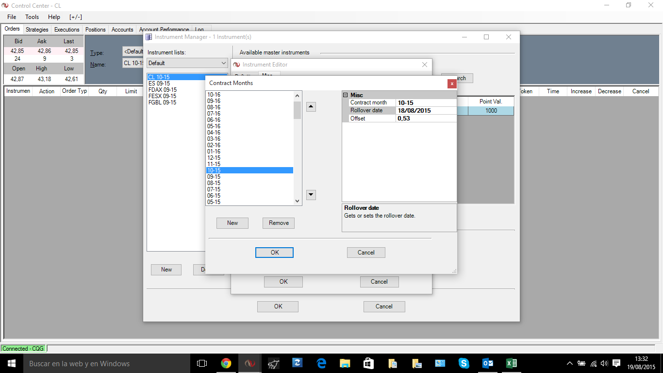Screen dimensions: 663x373
Task: Switch to NinjaTrader in the taskbar
Action: 249,363
